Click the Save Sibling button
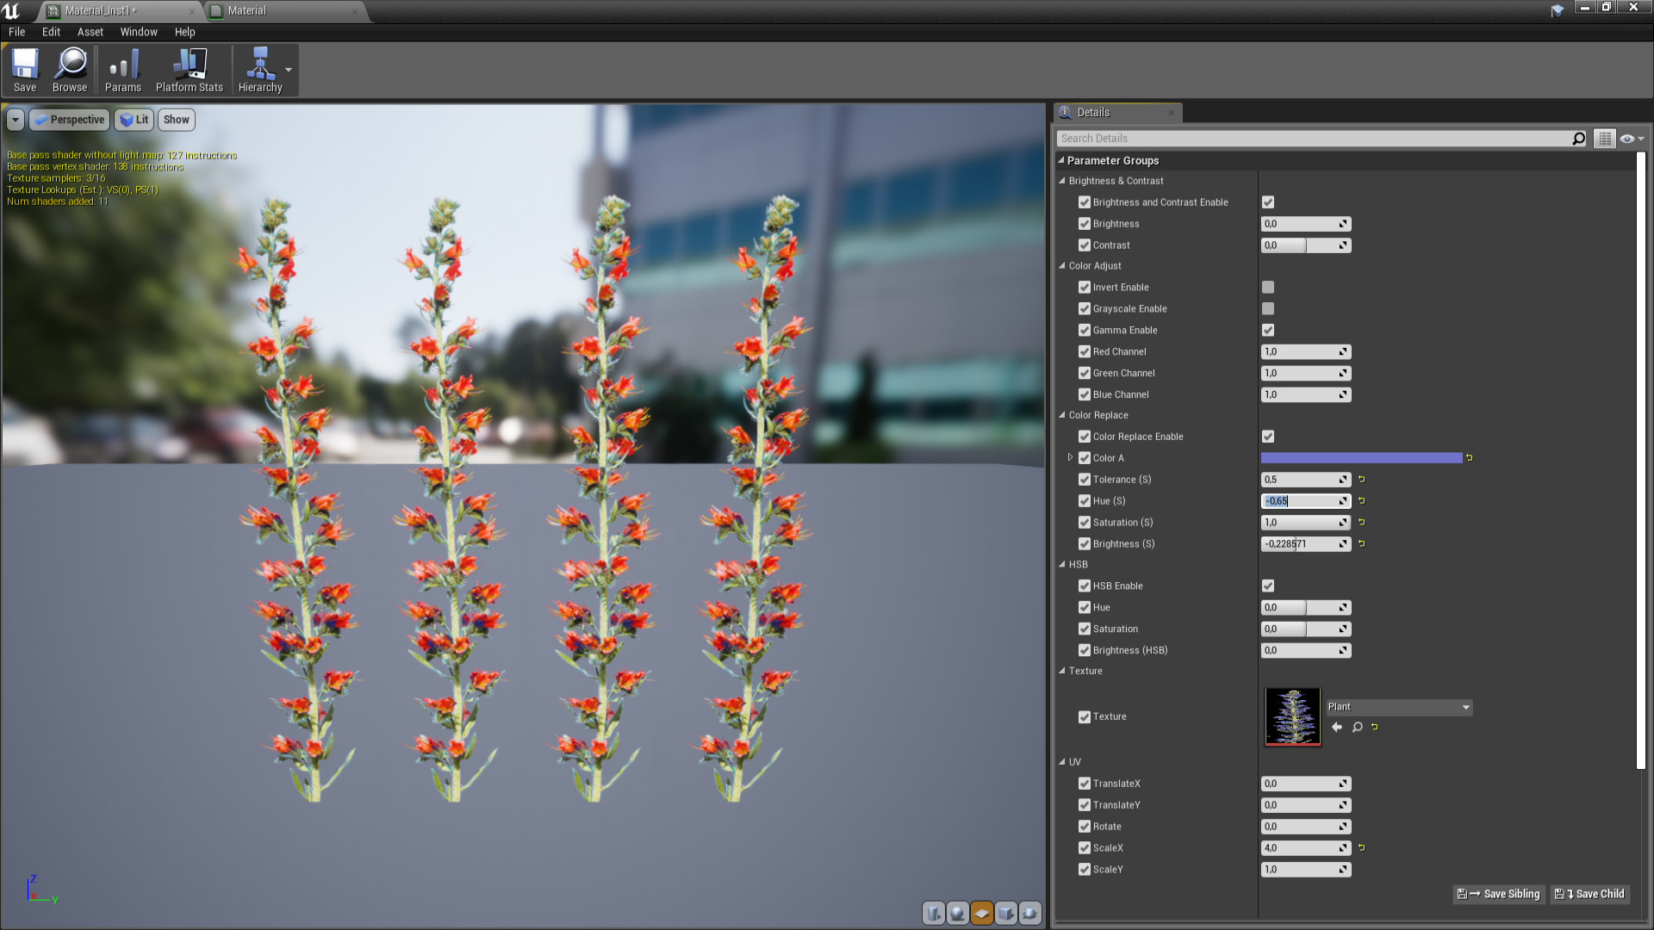 tap(1498, 894)
